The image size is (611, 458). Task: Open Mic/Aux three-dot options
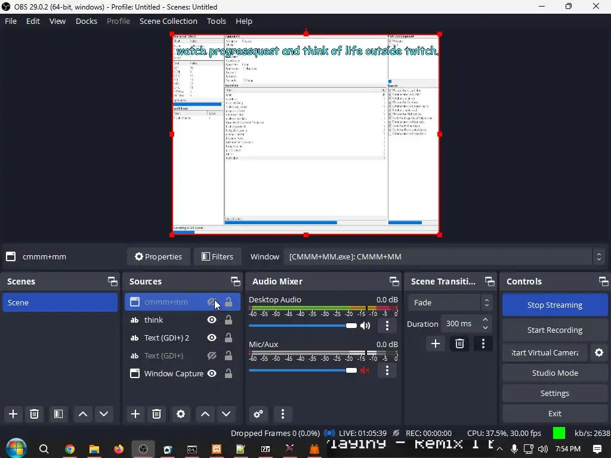coord(387,370)
